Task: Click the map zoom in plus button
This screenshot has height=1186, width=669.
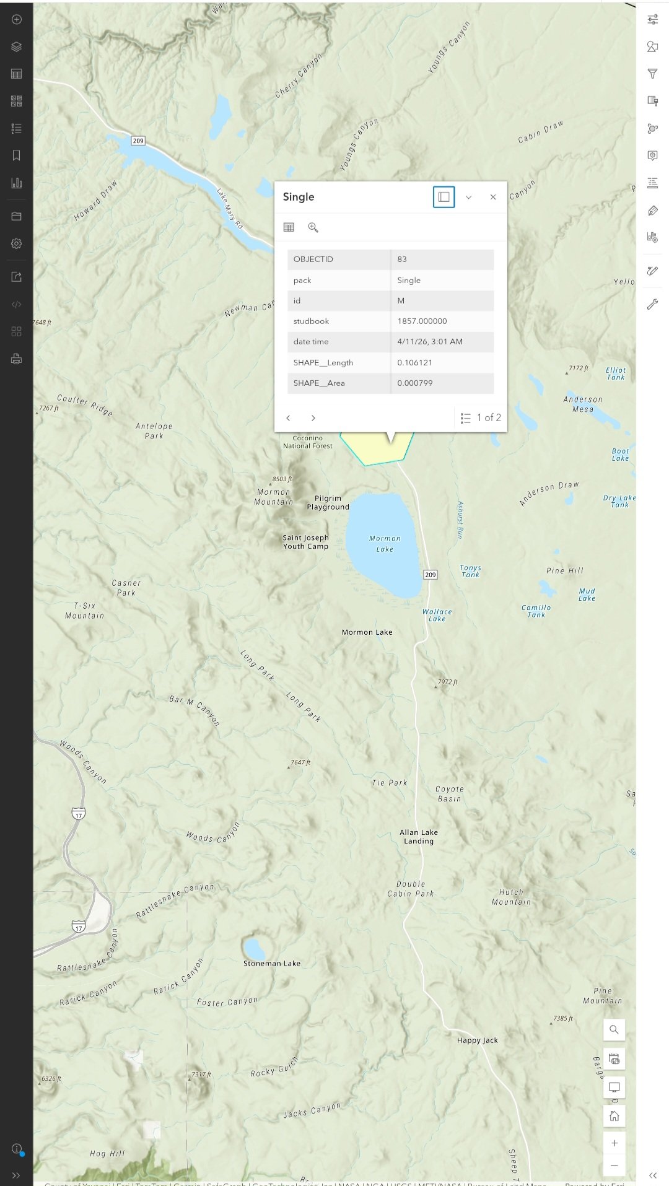Action: click(x=614, y=1143)
